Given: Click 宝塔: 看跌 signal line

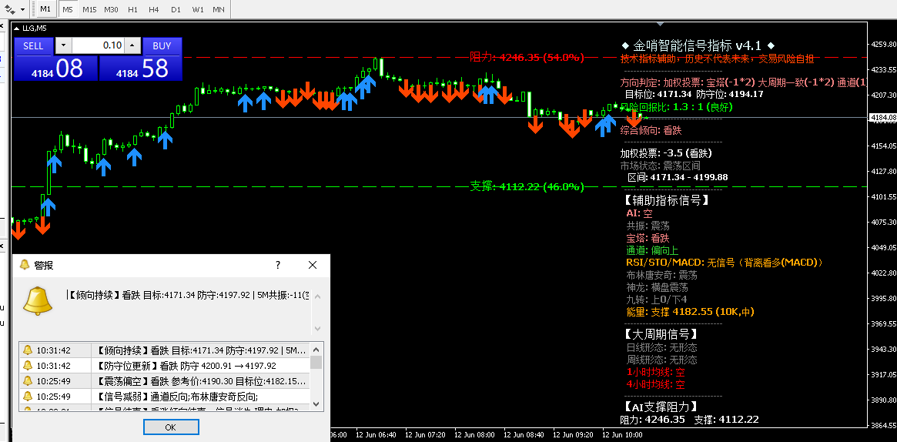Looking at the screenshot, I should 648,238.
